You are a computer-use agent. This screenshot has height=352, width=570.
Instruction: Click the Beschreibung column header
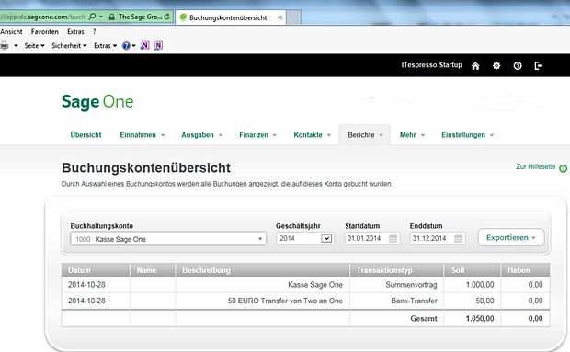(x=262, y=270)
